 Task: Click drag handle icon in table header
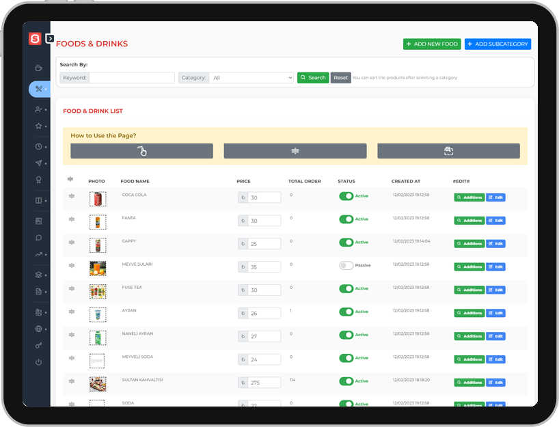point(70,179)
